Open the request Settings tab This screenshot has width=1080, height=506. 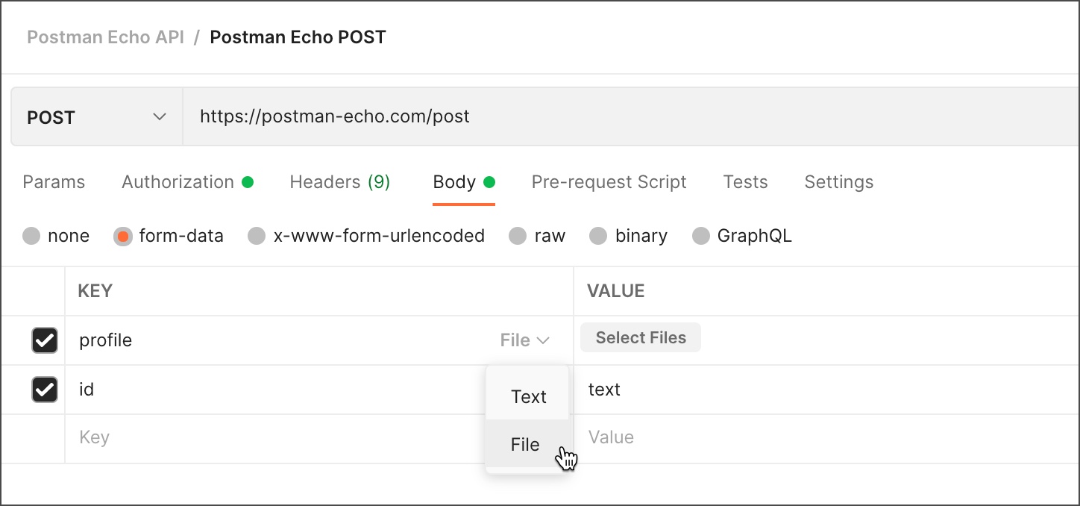838,182
